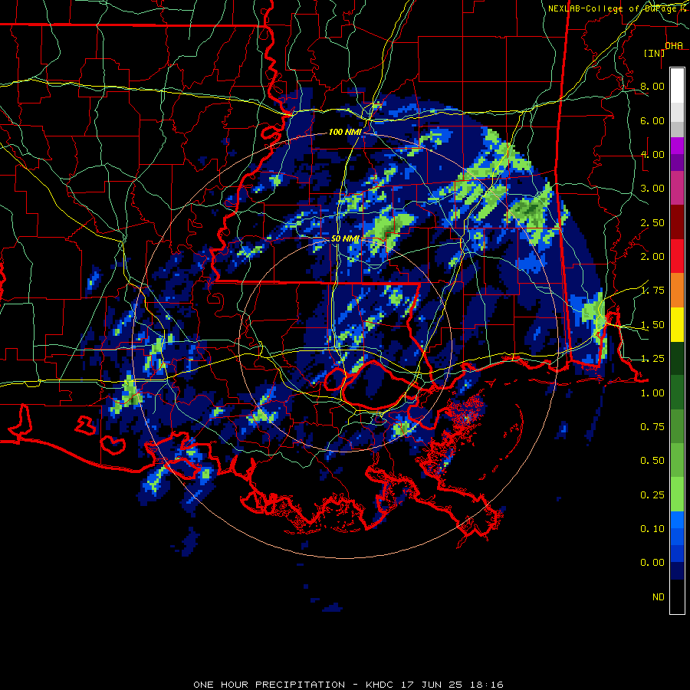Select the yellow swatch in the legend

[677, 325]
